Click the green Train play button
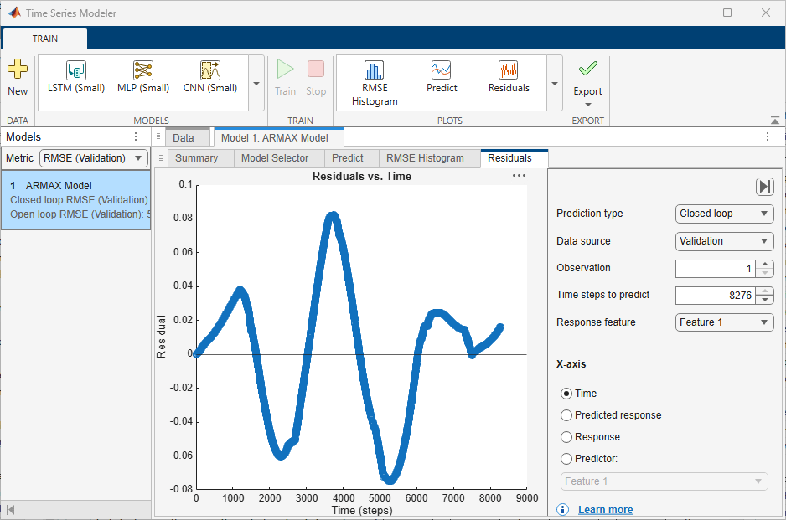 pos(285,70)
